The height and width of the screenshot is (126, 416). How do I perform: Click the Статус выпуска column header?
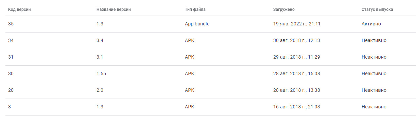(377, 9)
